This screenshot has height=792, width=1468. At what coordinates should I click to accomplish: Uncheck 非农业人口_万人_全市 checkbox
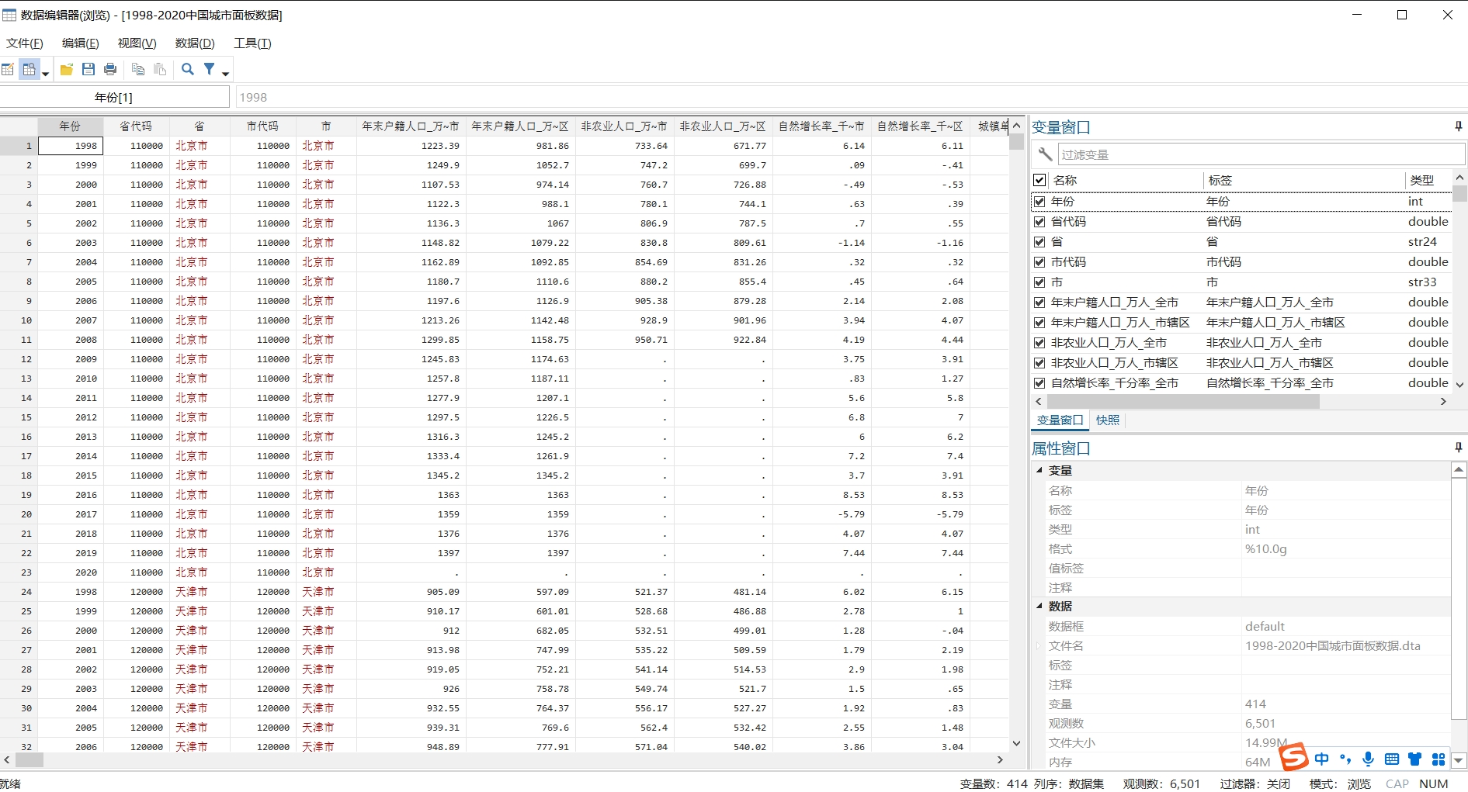(x=1039, y=343)
